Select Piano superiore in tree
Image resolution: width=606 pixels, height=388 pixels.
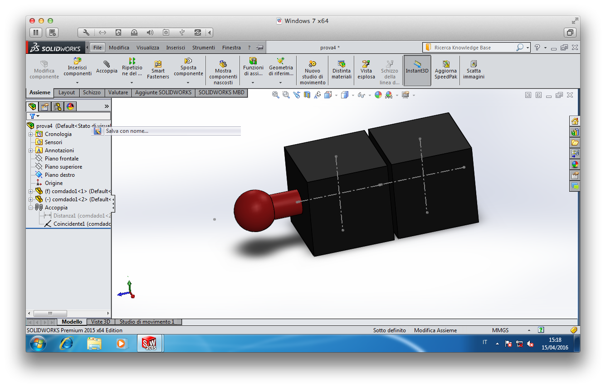(63, 167)
